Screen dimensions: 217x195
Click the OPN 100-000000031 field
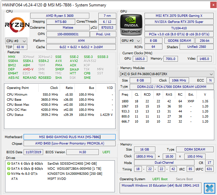pyautogui.click(x=68, y=34)
